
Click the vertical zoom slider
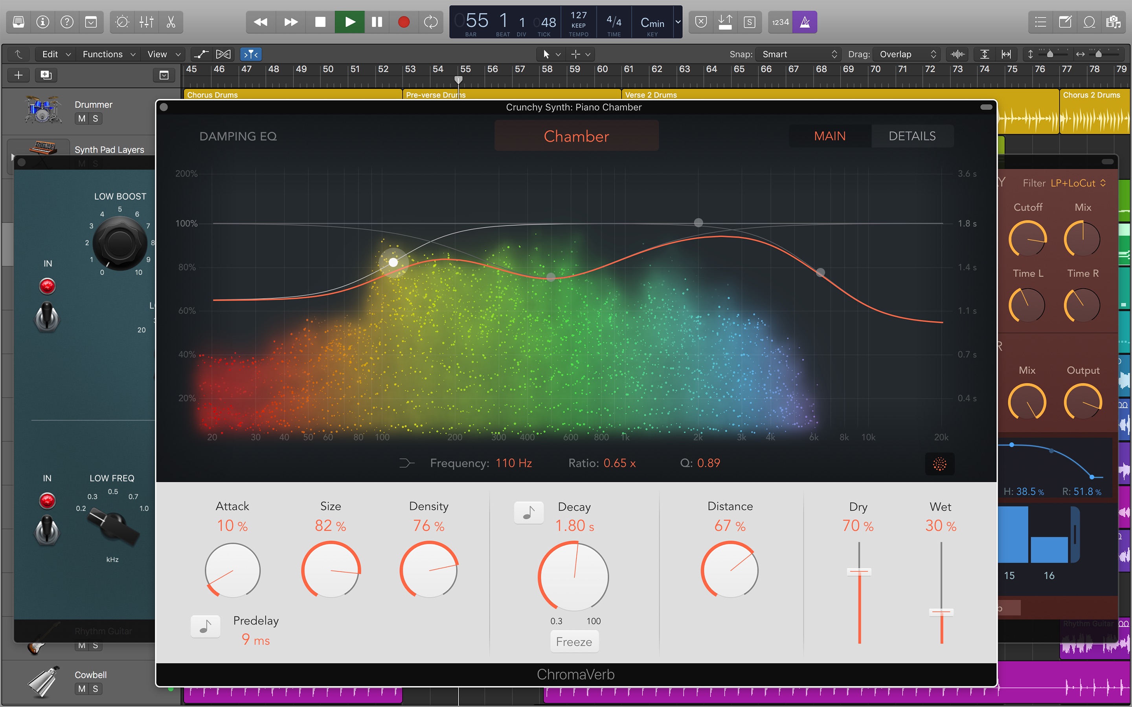click(1050, 54)
